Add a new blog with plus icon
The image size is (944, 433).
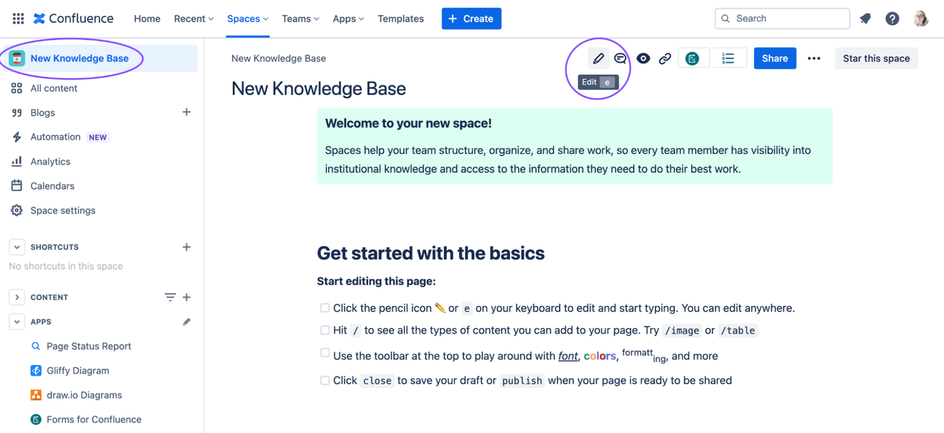tap(187, 112)
